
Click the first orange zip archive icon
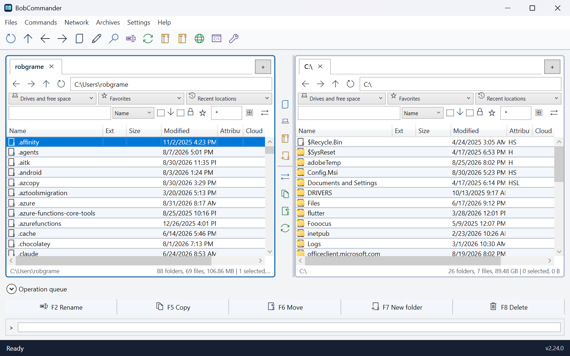(165, 39)
